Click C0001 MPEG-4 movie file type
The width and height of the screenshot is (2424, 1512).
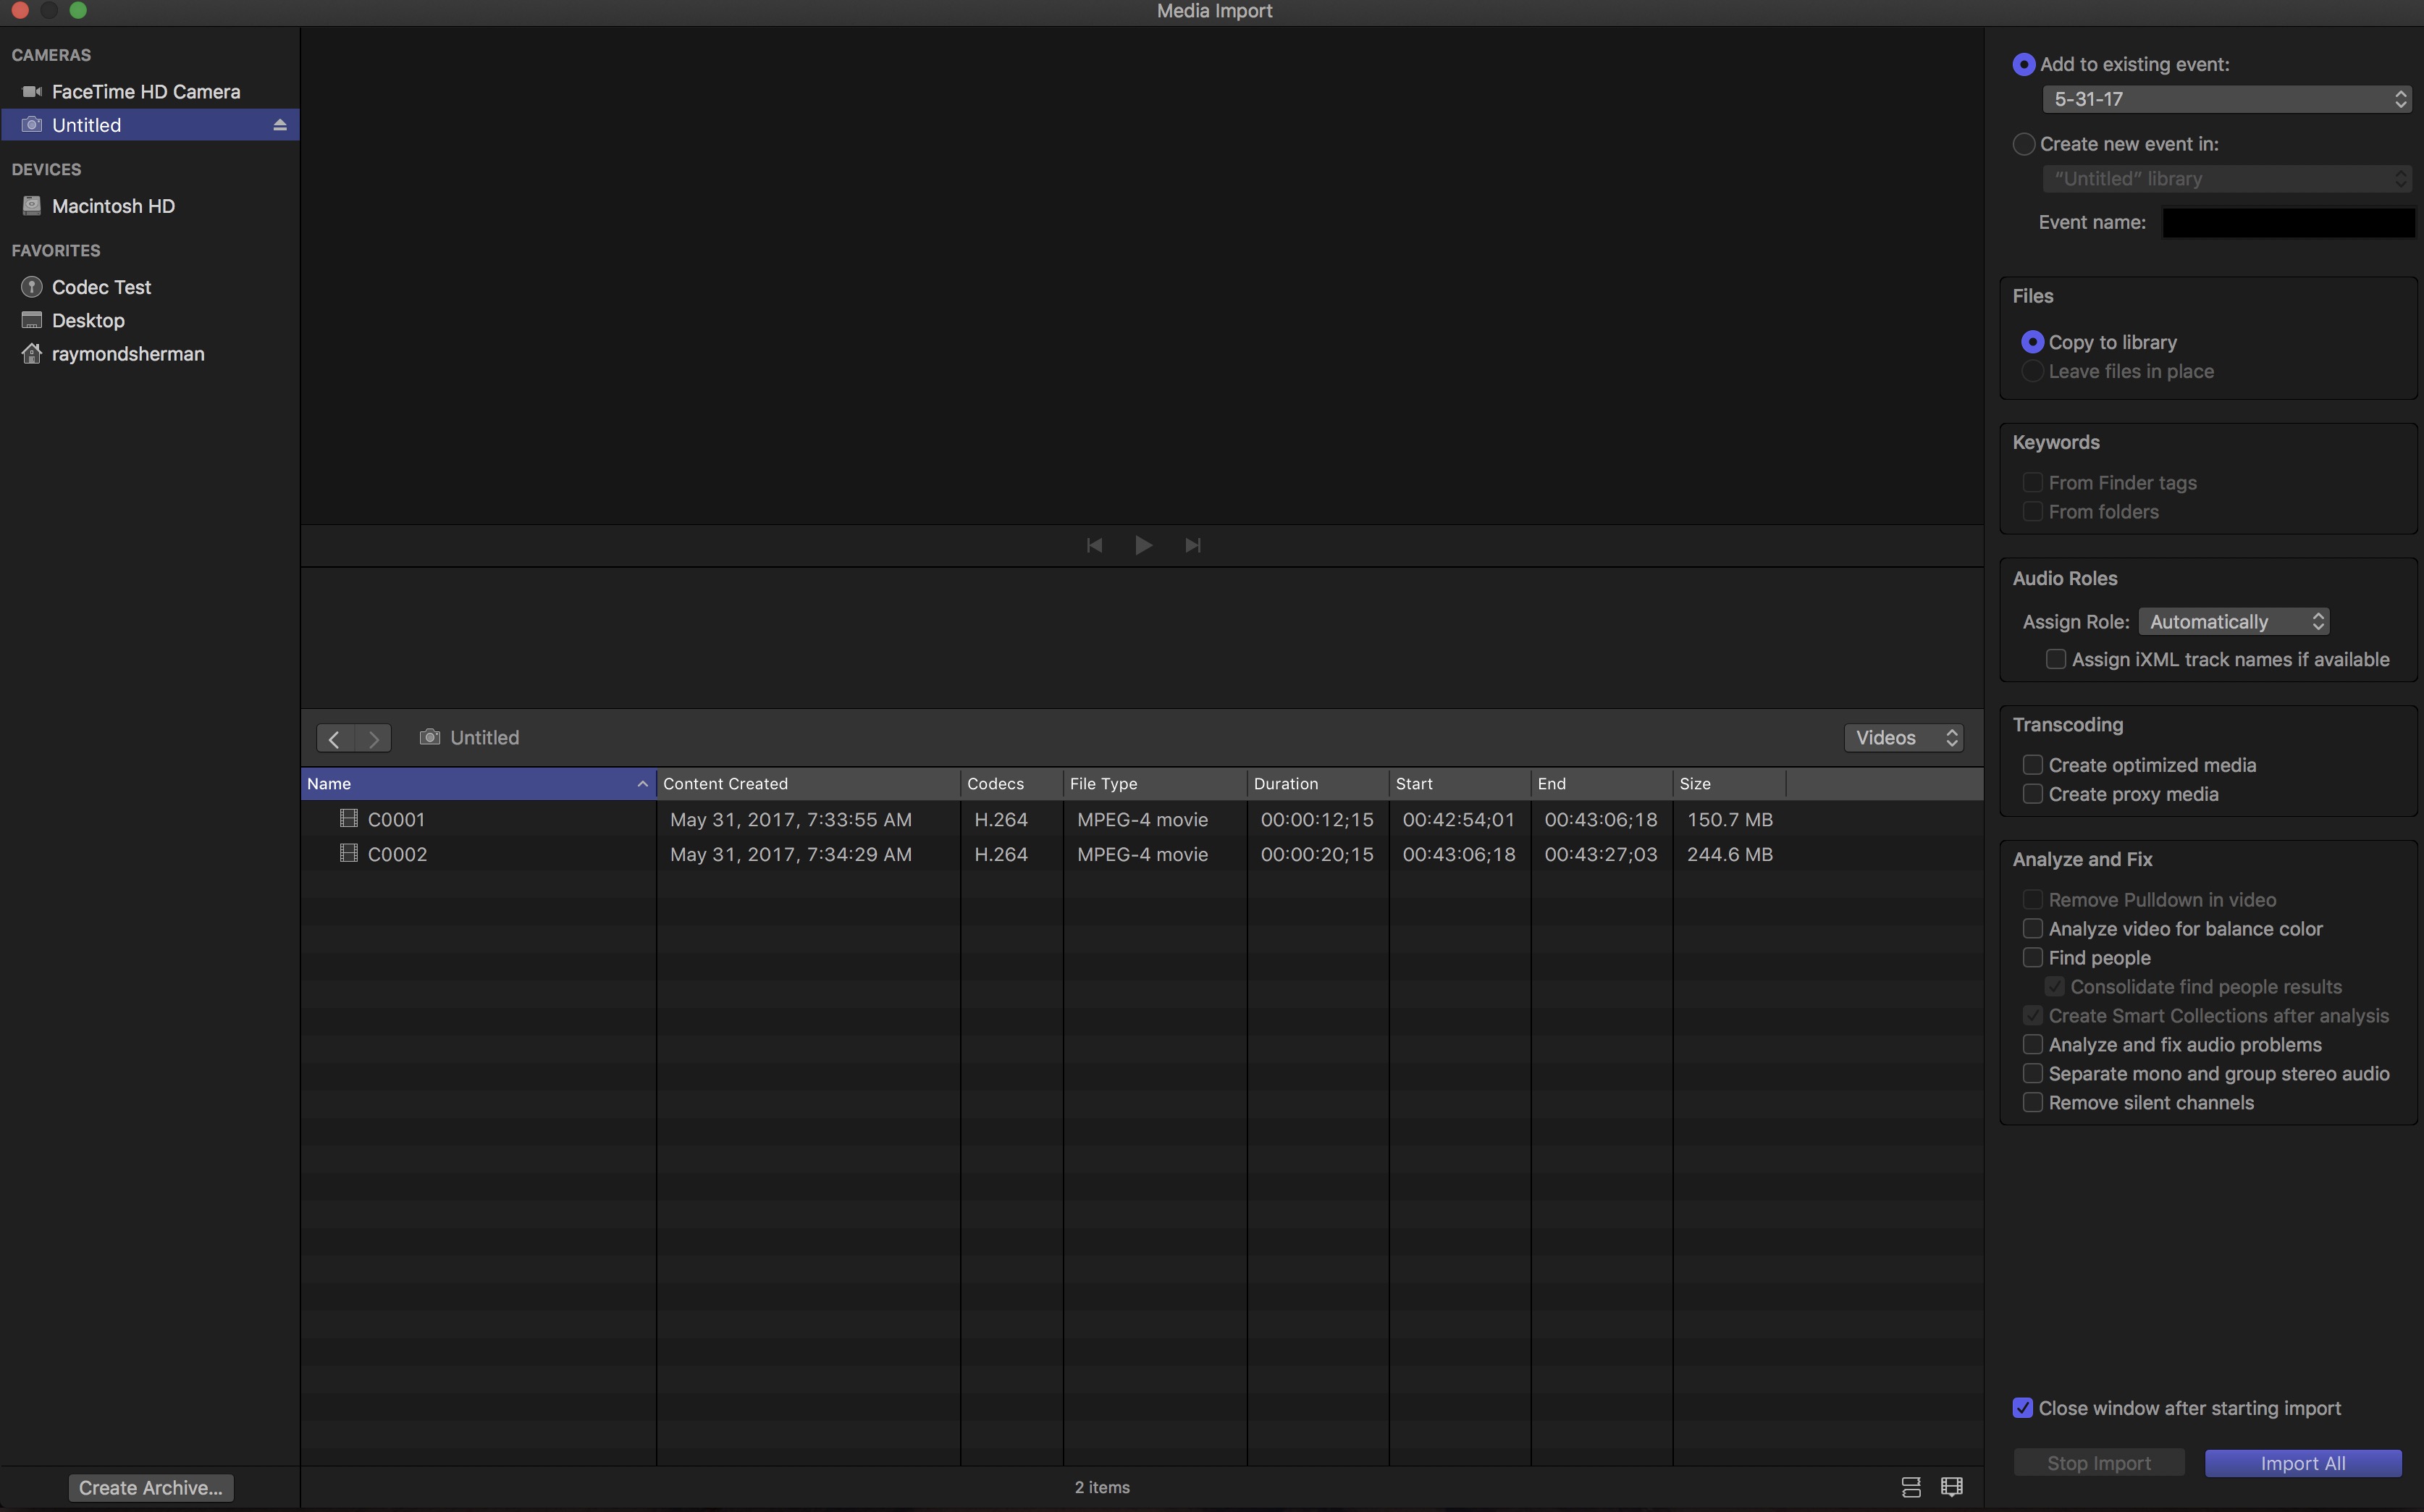(1142, 820)
